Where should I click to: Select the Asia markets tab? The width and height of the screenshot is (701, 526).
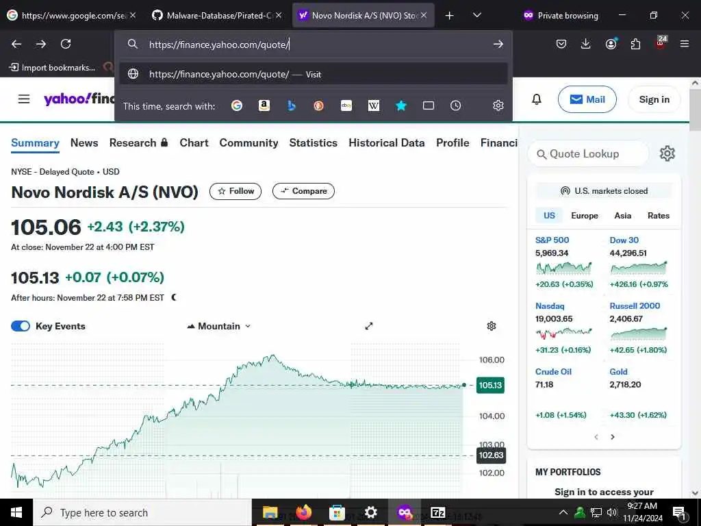[623, 216]
